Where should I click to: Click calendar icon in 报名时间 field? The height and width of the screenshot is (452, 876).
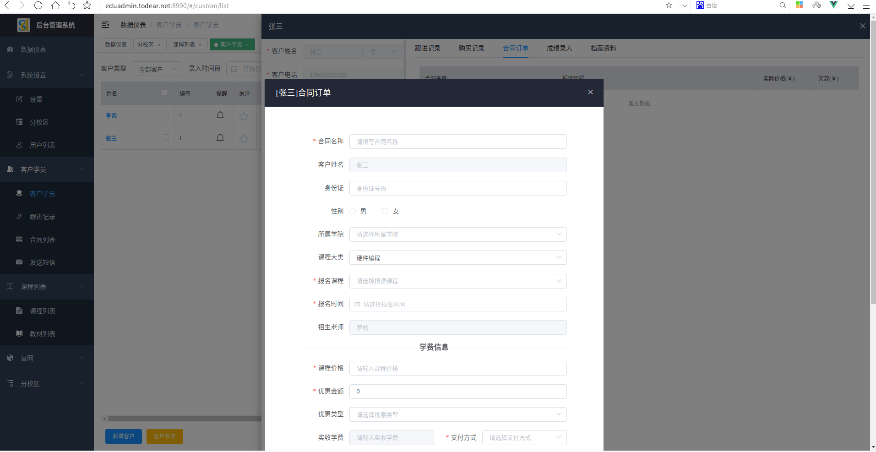(x=357, y=305)
